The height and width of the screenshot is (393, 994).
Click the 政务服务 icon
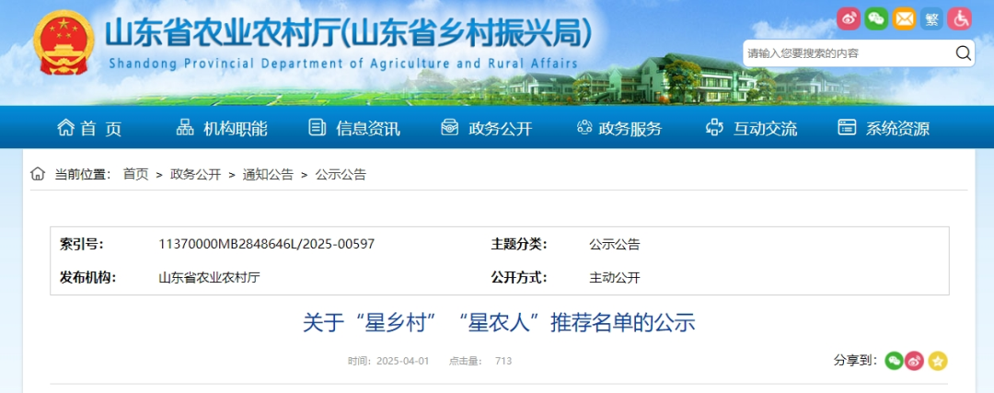tap(584, 127)
